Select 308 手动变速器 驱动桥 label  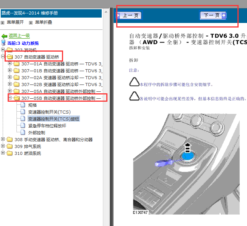(54, 140)
